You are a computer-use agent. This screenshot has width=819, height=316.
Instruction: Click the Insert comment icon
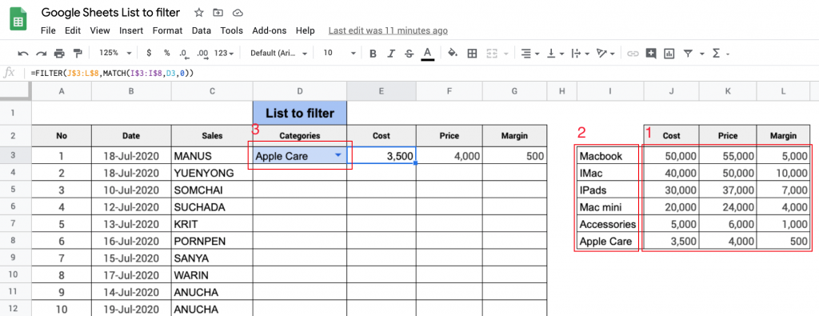(x=651, y=54)
